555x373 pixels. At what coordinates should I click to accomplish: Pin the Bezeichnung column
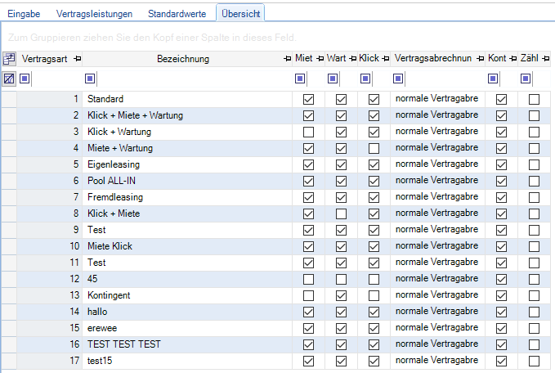pos(287,59)
